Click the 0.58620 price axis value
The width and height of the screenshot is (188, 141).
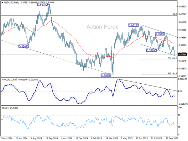(183, 45)
